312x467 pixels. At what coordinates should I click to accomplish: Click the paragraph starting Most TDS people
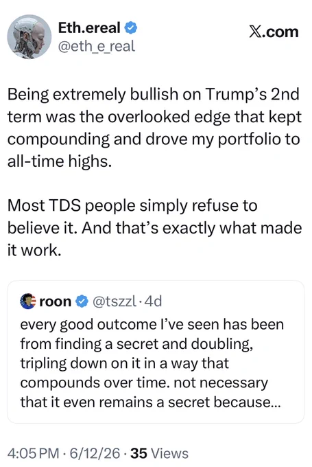coord(154,228)
